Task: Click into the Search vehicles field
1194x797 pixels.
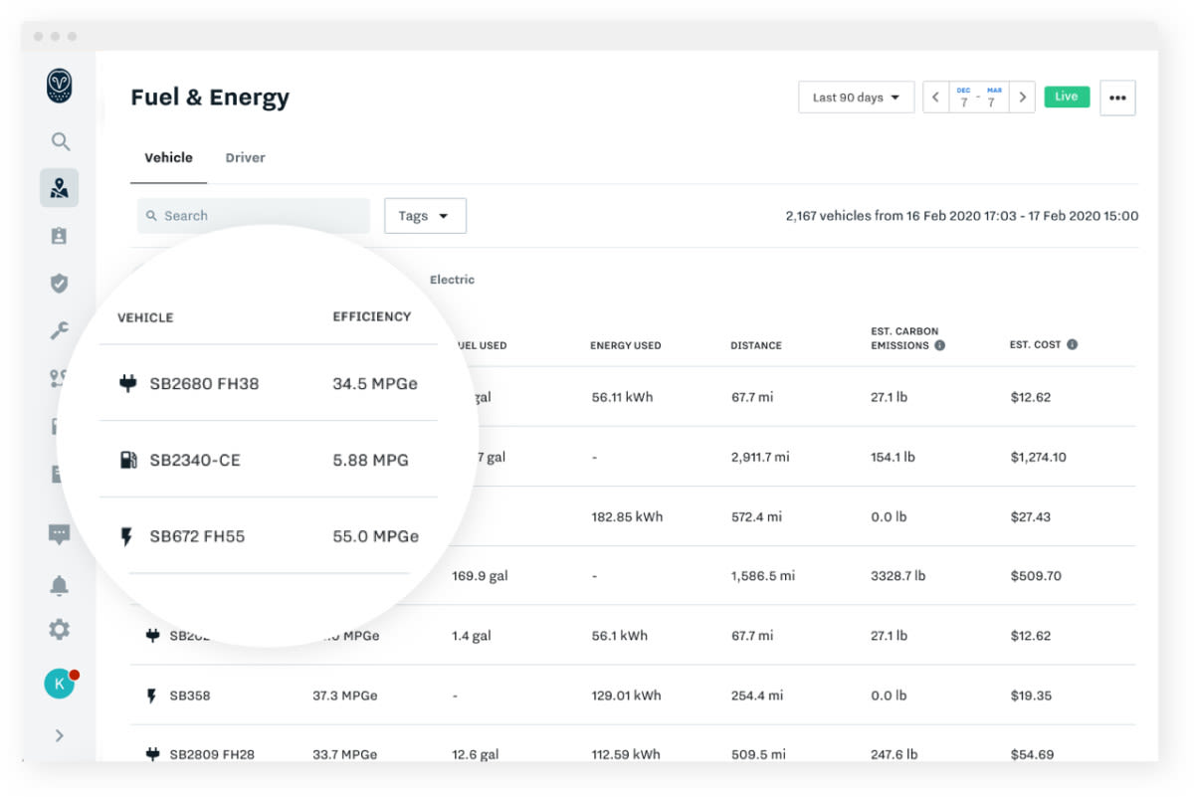Action: pyautogui.click(x=254, y=216)
